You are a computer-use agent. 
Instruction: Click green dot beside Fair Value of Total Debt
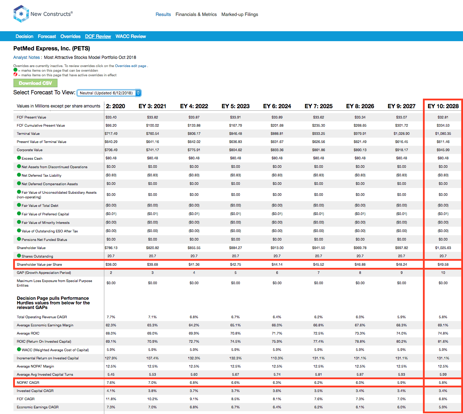(19, 205)
